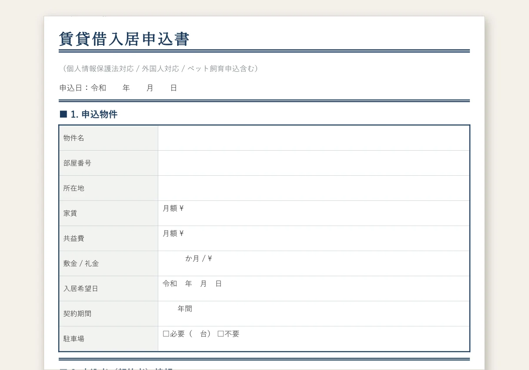Click the 敷金 / 礼金 row label
The width and height of the screenshot is (529, 370).
pyautogui.click(x=81, y=263)
